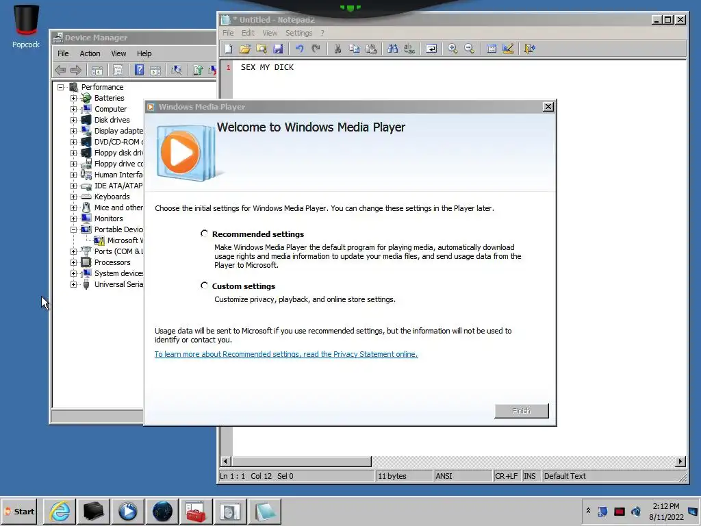Click Show/Hide console tree icon in Device Manager
This screenshot has height=526, width=701.
coord(97,70)
